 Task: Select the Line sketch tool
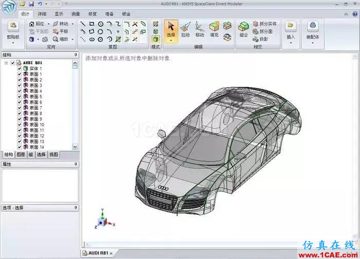point(83,24)
